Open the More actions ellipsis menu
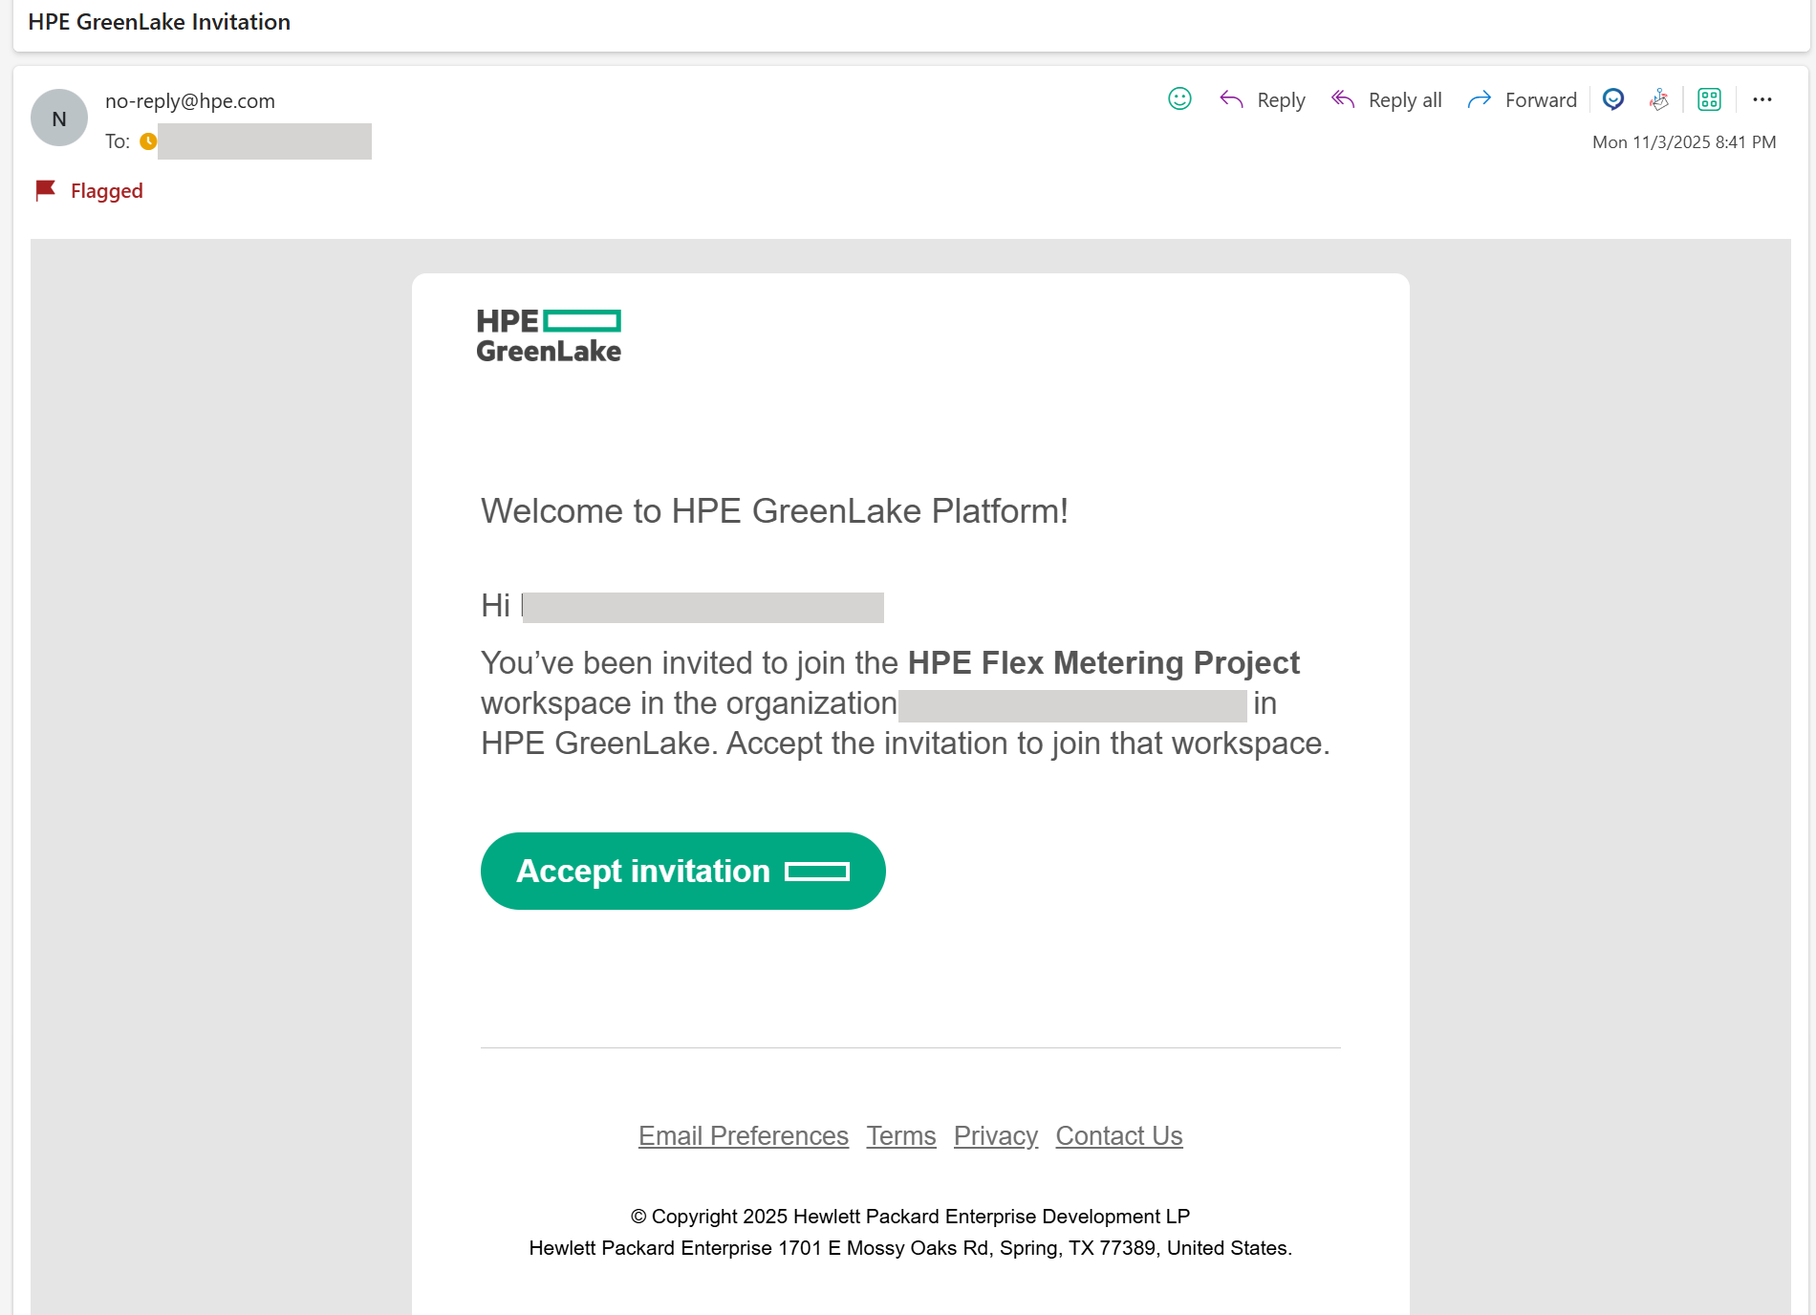Image resolution: width=1816 pixels, height=1315 pixels. [x=1762, y=99]
